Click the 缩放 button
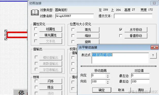 click(x=88, y=36)
